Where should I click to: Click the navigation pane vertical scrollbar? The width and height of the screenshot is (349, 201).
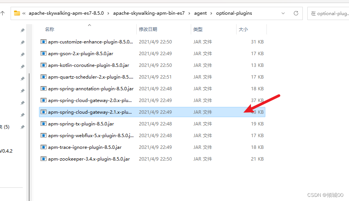[29, 137]
